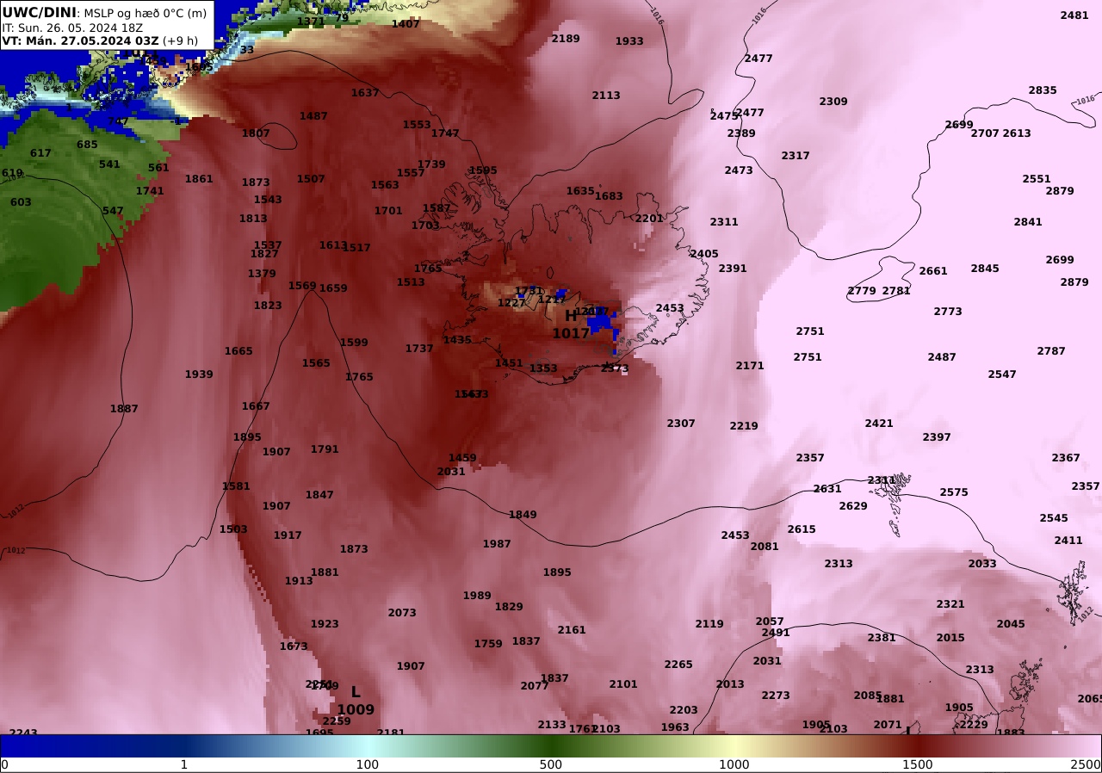
Task: Click the colorbar tick label "2500"
Action: tap(1087, 764)
